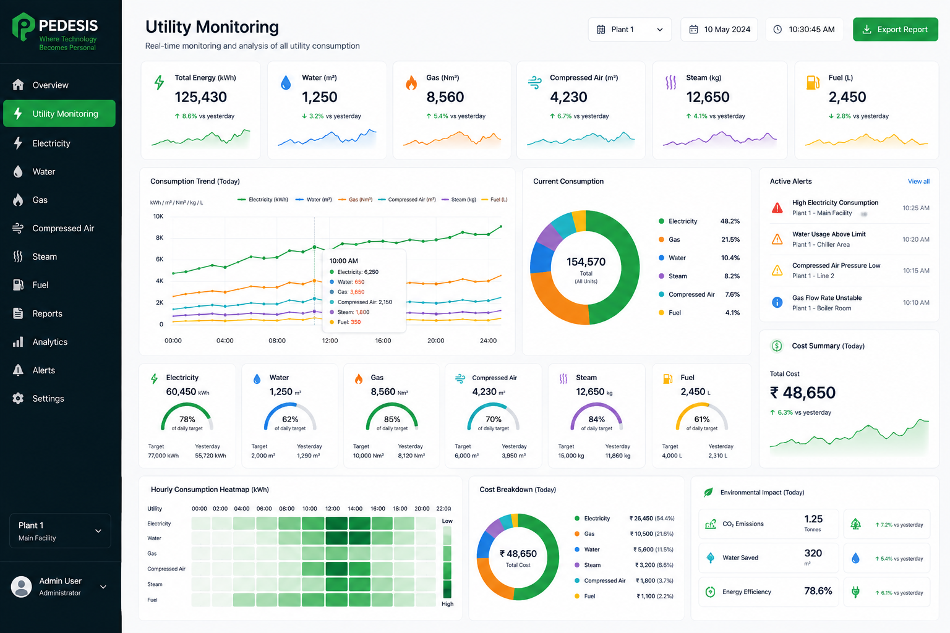The image size is (950, 633).
Task: Click the Settings gear icon in sidebar
Action: coord(18,399)
